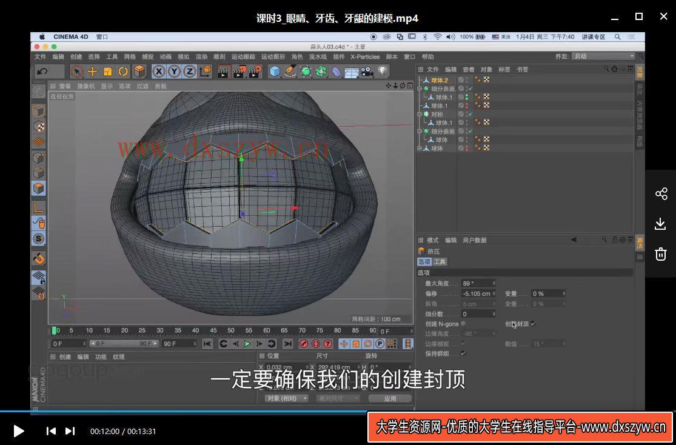Click the download icon in player sidebar
Screen dimensions: 676x445
660,224
